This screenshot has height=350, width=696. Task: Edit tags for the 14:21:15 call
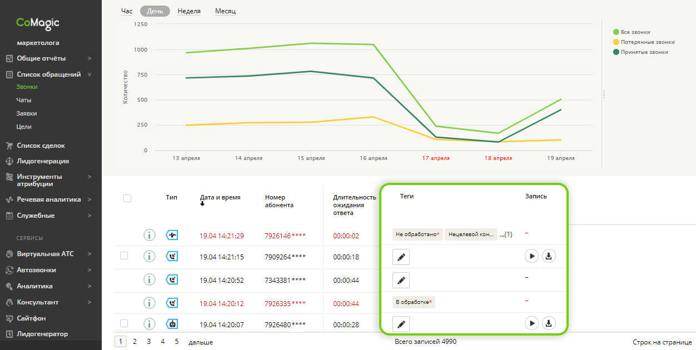point(401,257)
